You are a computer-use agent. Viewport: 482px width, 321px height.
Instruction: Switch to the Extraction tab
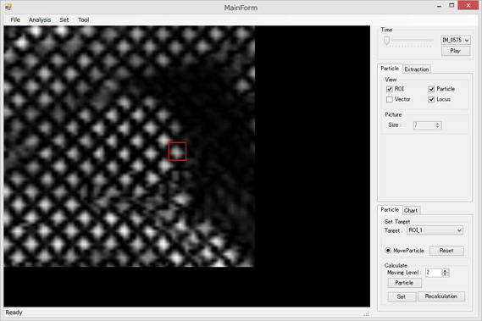(417, 69)
